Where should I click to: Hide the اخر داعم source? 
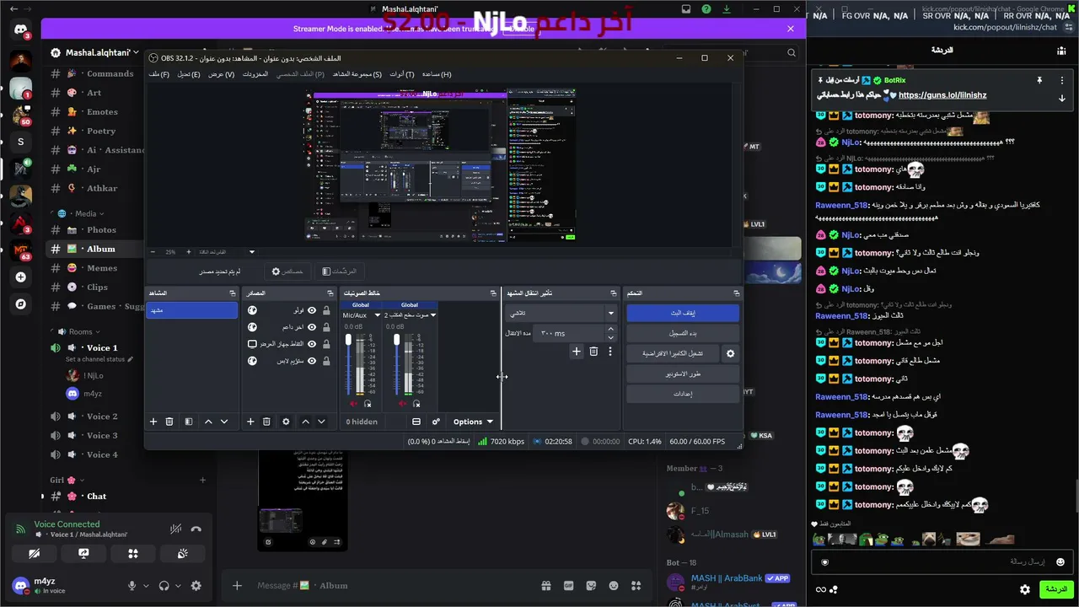click(312, 327)
